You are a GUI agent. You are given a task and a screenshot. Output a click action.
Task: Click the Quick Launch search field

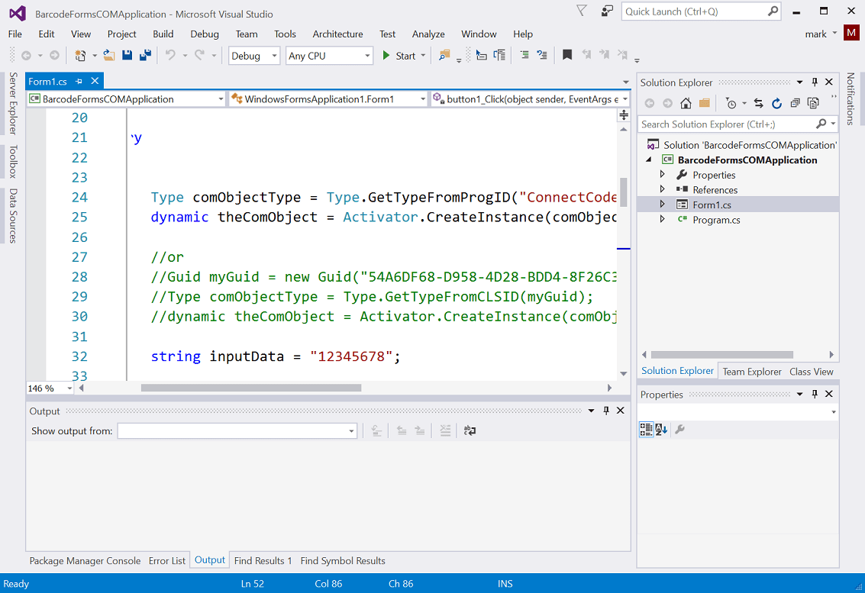pyautogui.click(x=702, y=11)
